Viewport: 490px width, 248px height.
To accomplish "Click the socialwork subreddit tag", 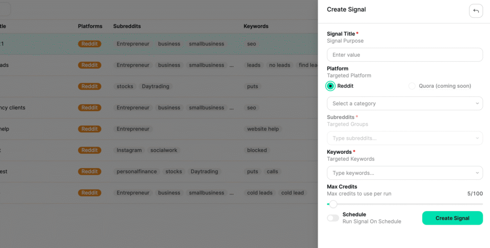I will [x=164, y=150].
